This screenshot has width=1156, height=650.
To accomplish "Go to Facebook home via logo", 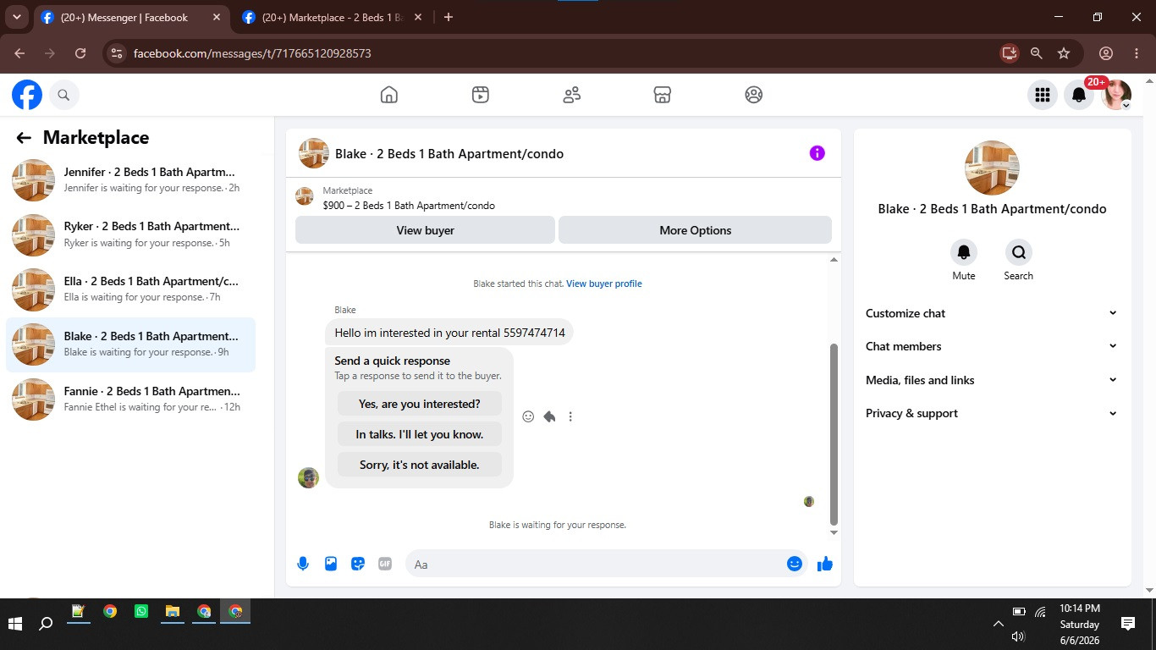I will [x=27, y=95].
